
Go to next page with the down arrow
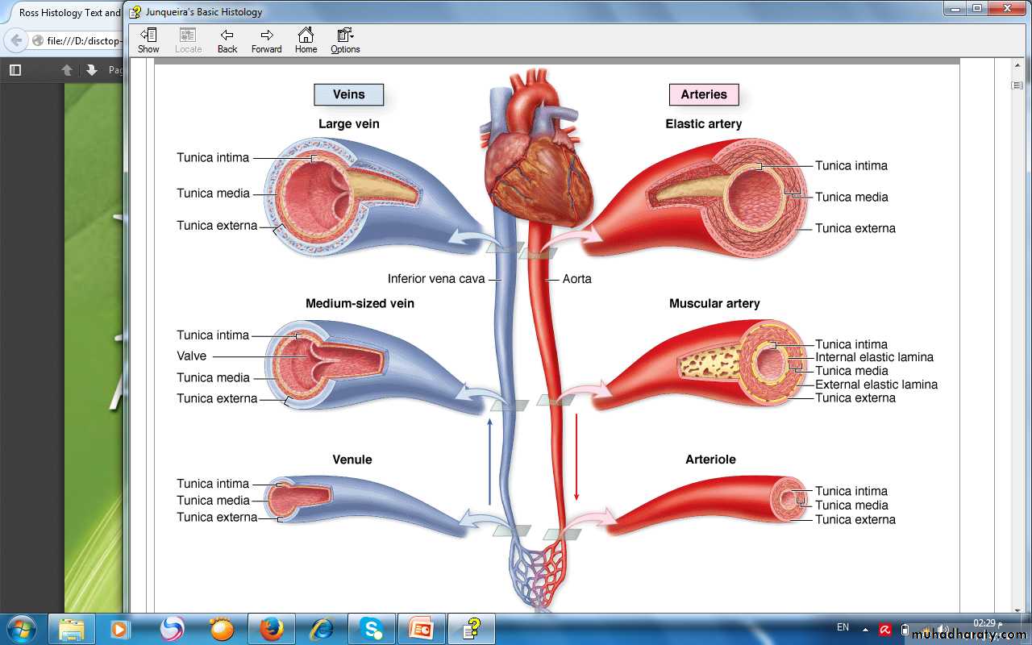[92, 70]
